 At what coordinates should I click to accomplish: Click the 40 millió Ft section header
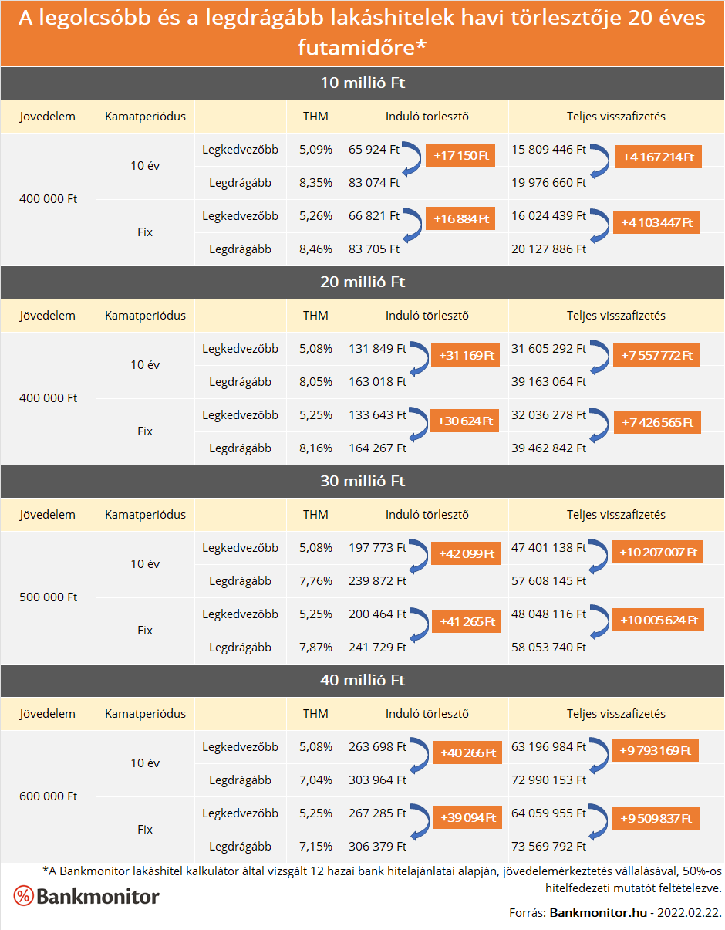point(362,681)
